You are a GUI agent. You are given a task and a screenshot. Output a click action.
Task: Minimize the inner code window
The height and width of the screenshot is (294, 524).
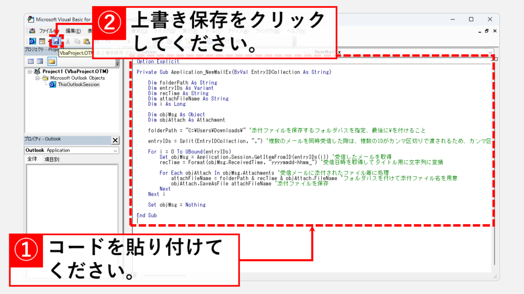(x=479, y=31)
